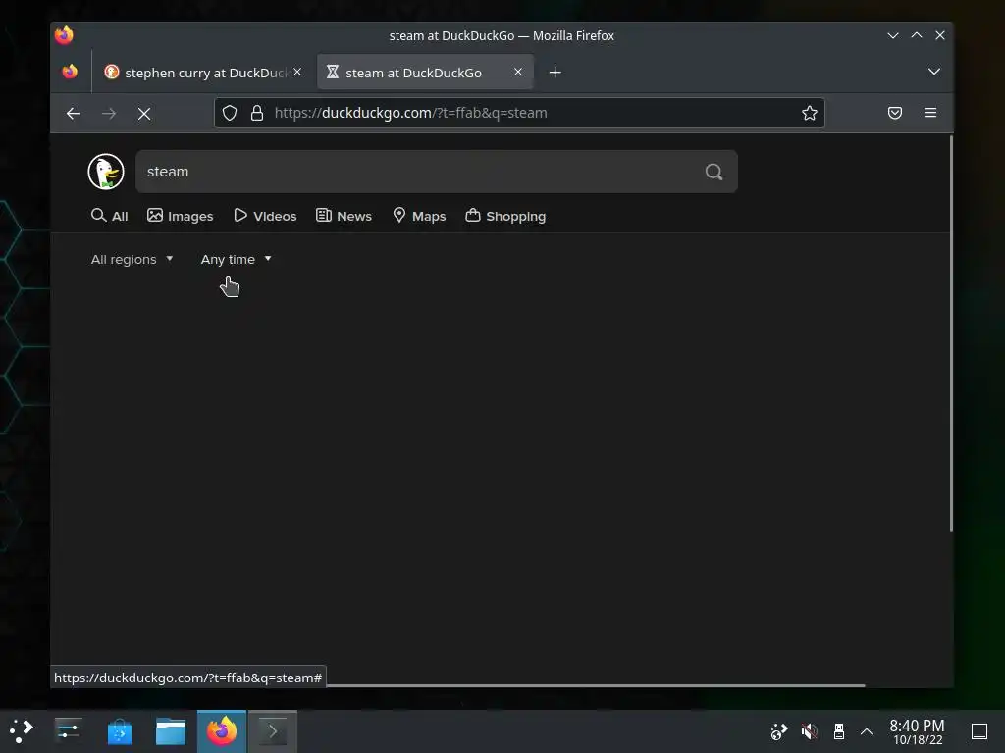The height and width of the screenshot is (753, 1005).
Task: Click the page vertical scrollbar
Action: point(950,333)
